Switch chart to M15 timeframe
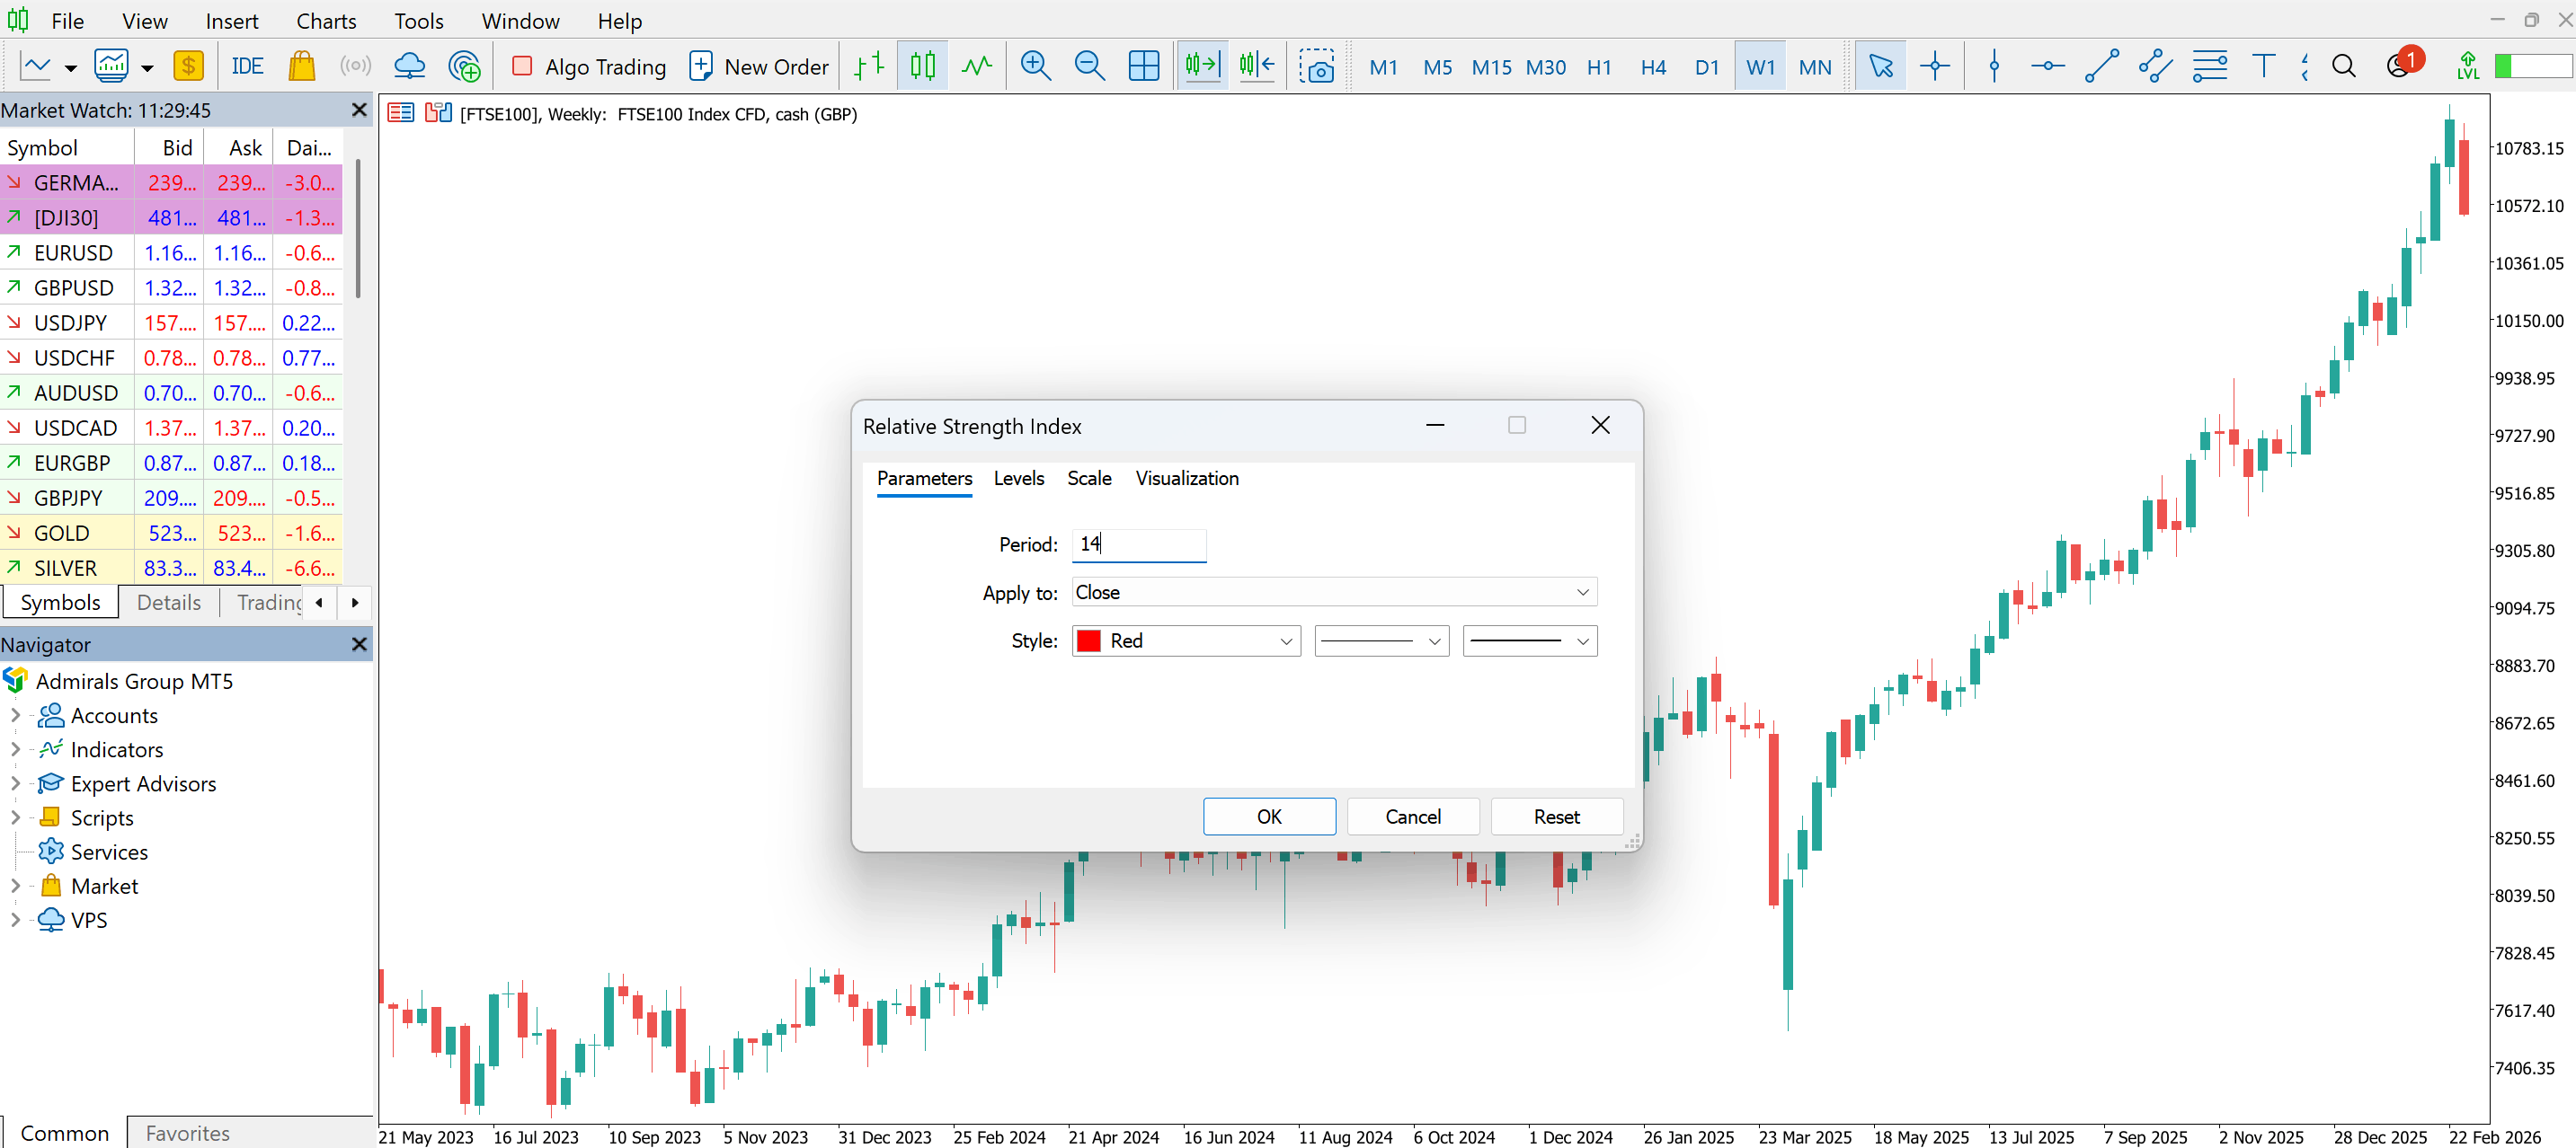Viewport: 2576px width, 1148px height. click(x=1492, y=67)
